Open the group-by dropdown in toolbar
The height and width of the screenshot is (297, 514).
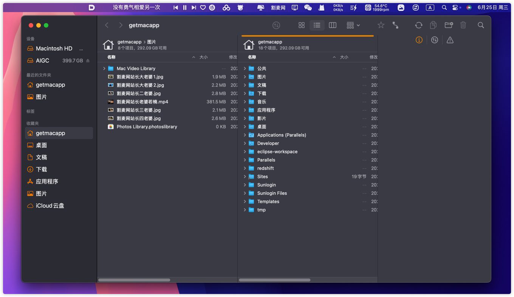click(x=353, y=25)
